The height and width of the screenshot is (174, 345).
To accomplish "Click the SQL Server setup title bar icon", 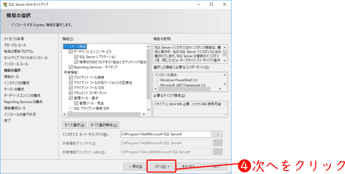I will point(5,4).
